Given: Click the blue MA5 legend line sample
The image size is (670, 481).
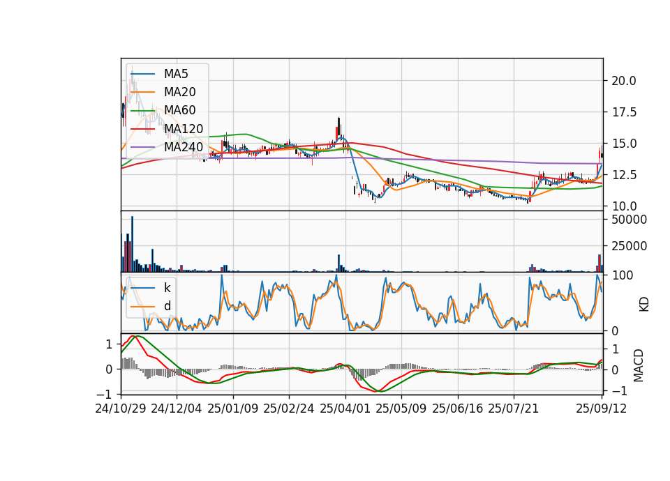Looking at the screenshot, I should coord(142,75).
